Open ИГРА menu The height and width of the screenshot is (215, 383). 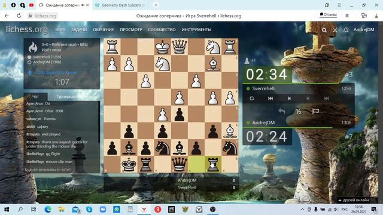(60, 30)
